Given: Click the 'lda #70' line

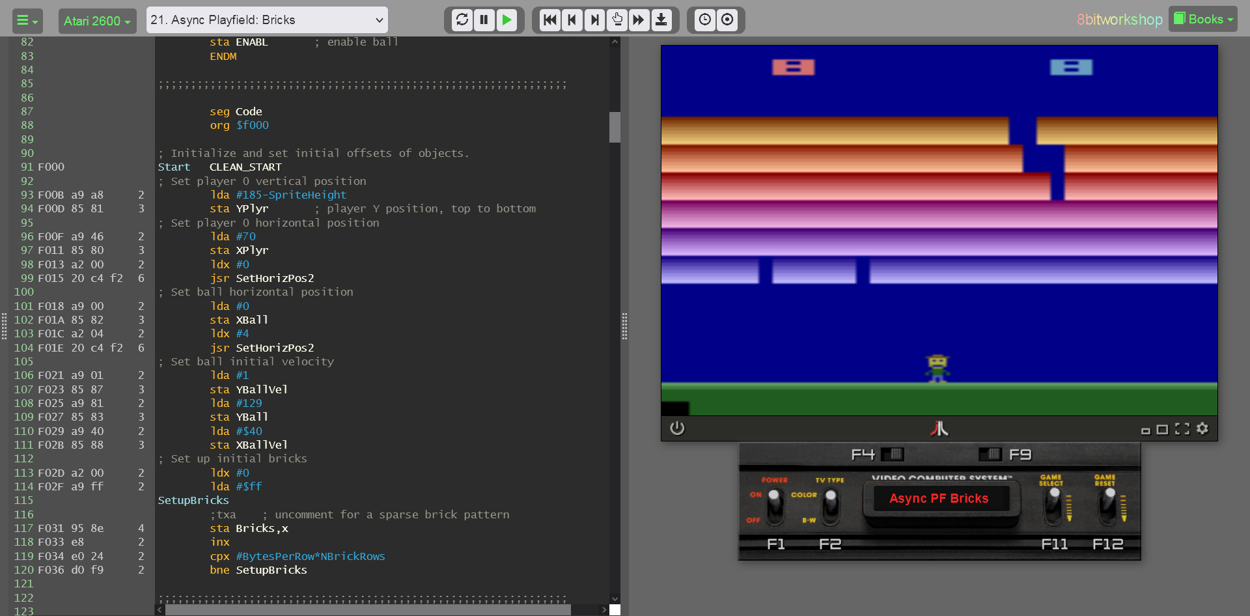Looking at the screenshot, I should (x=232, y=236).
